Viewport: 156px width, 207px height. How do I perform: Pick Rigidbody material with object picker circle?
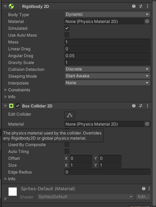147,21
